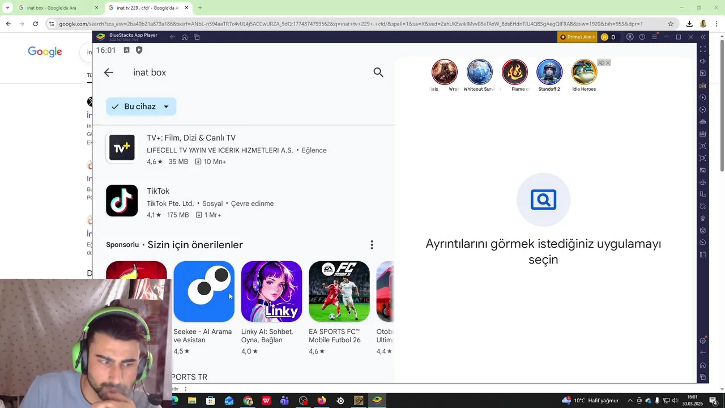This screenshot has width=725, height=408.
Task: Open BlueStacks media folder icon in sidebar
Action: point(703,170)
